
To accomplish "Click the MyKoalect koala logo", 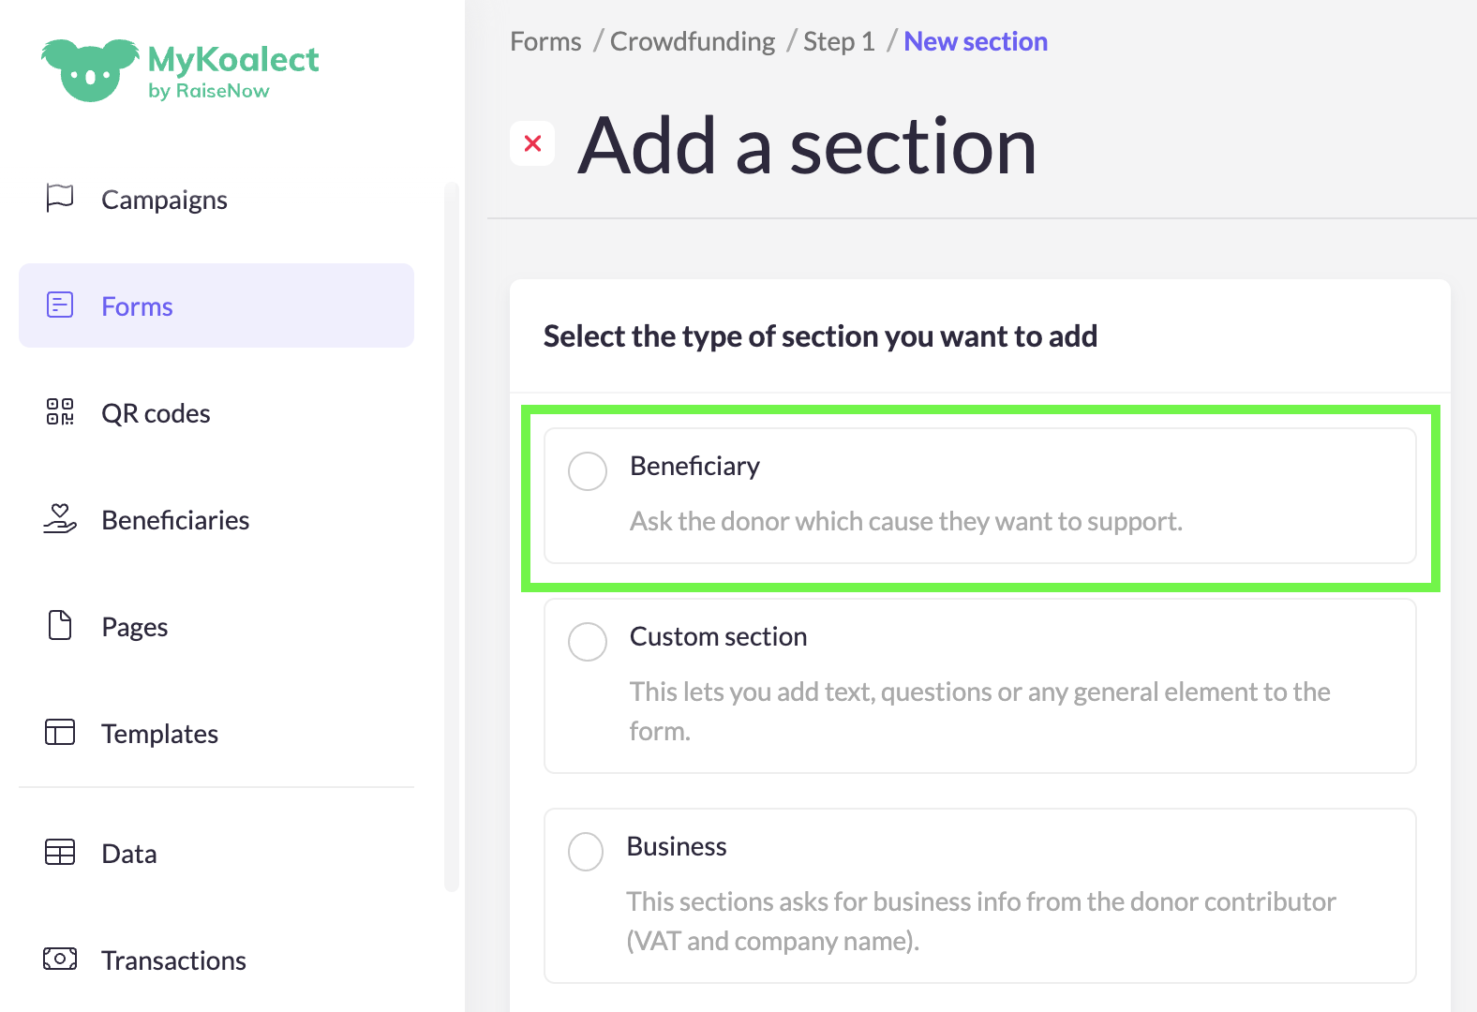I will [90, 70].
